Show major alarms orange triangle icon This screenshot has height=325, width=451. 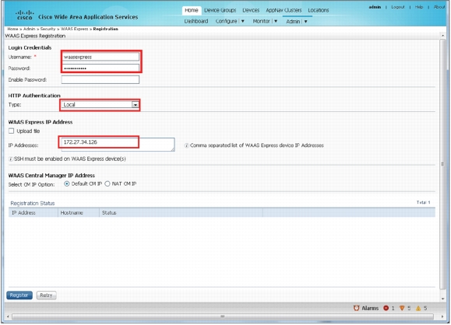(402, 308)
